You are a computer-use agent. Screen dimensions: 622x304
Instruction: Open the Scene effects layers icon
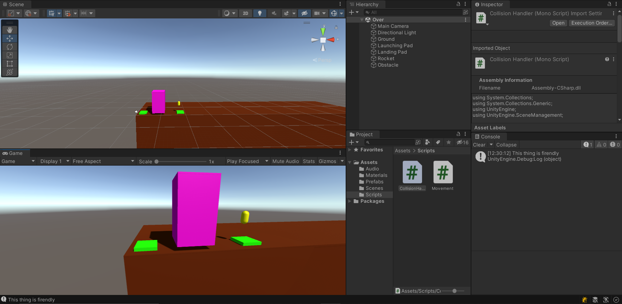(286, 13)
